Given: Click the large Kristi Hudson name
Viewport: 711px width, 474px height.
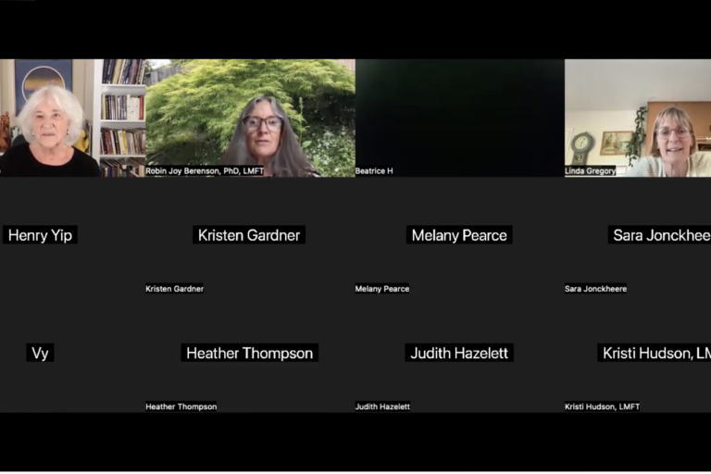Looking at the screenshot, I should pos(655,353).
